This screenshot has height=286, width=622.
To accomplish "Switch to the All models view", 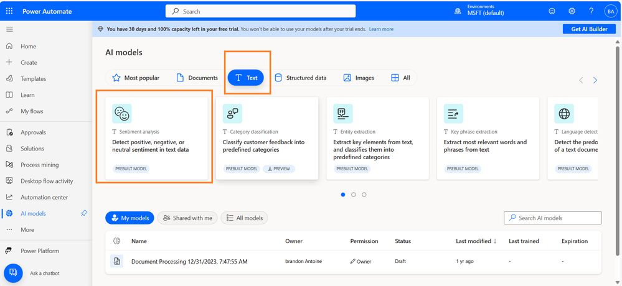I will click(x=244, y=218).
